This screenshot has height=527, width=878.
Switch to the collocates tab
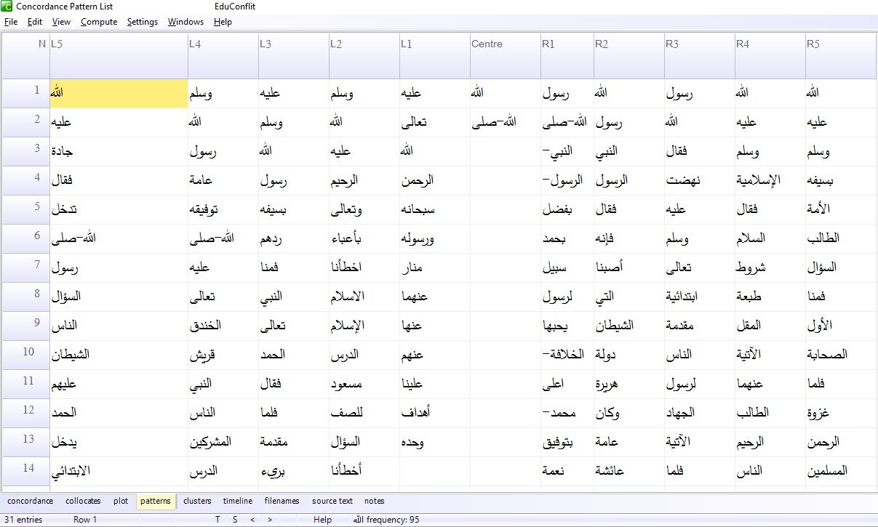pyautogui.click(x=83, y=501)
